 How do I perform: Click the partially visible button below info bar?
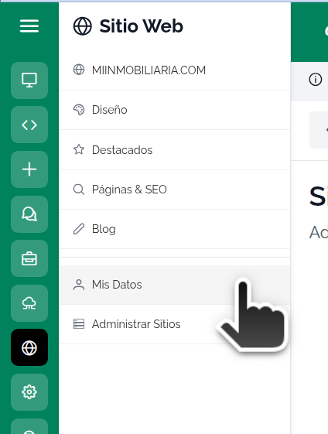[319, 130]
